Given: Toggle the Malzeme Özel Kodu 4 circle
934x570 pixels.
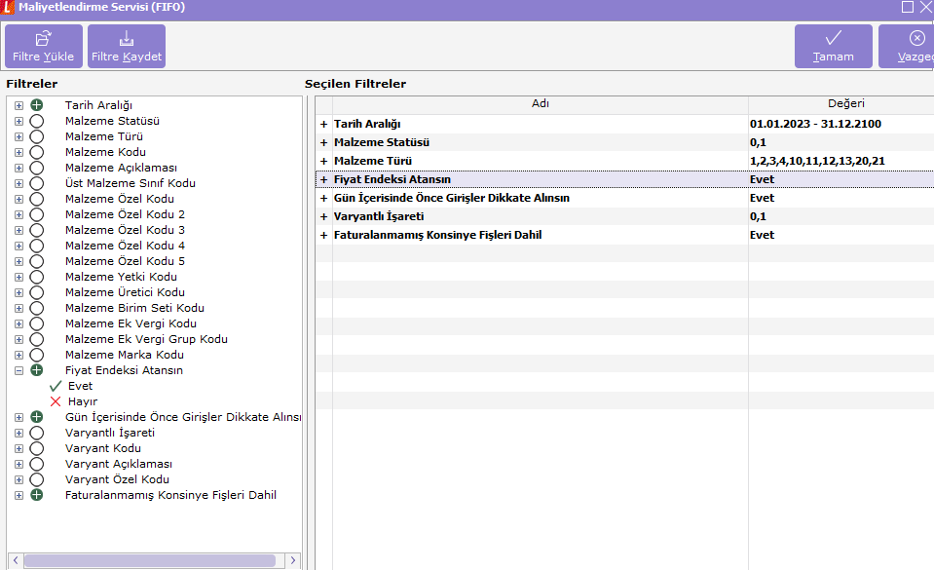Looking at the screenshot, I should point(37,246).
